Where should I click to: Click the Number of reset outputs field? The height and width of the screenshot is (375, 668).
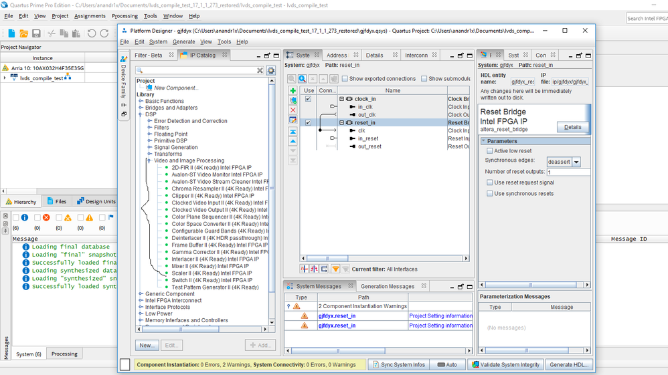point(568,172)
